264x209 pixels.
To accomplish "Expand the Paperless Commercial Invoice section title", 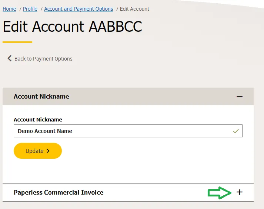I will pyautogui.click(x=59, y=192).
